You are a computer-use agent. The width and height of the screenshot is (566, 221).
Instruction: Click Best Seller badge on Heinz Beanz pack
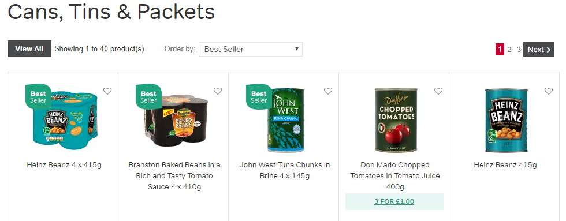38,96
